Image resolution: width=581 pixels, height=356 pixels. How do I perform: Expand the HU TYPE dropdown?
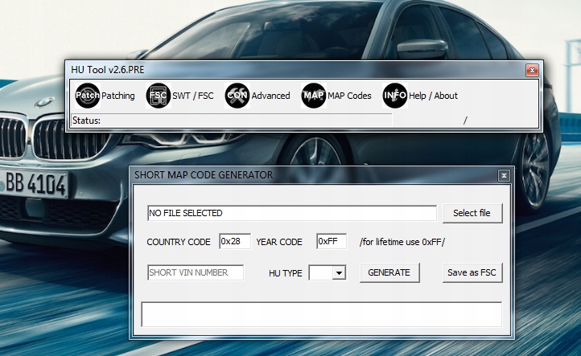[x=339, y=273]
